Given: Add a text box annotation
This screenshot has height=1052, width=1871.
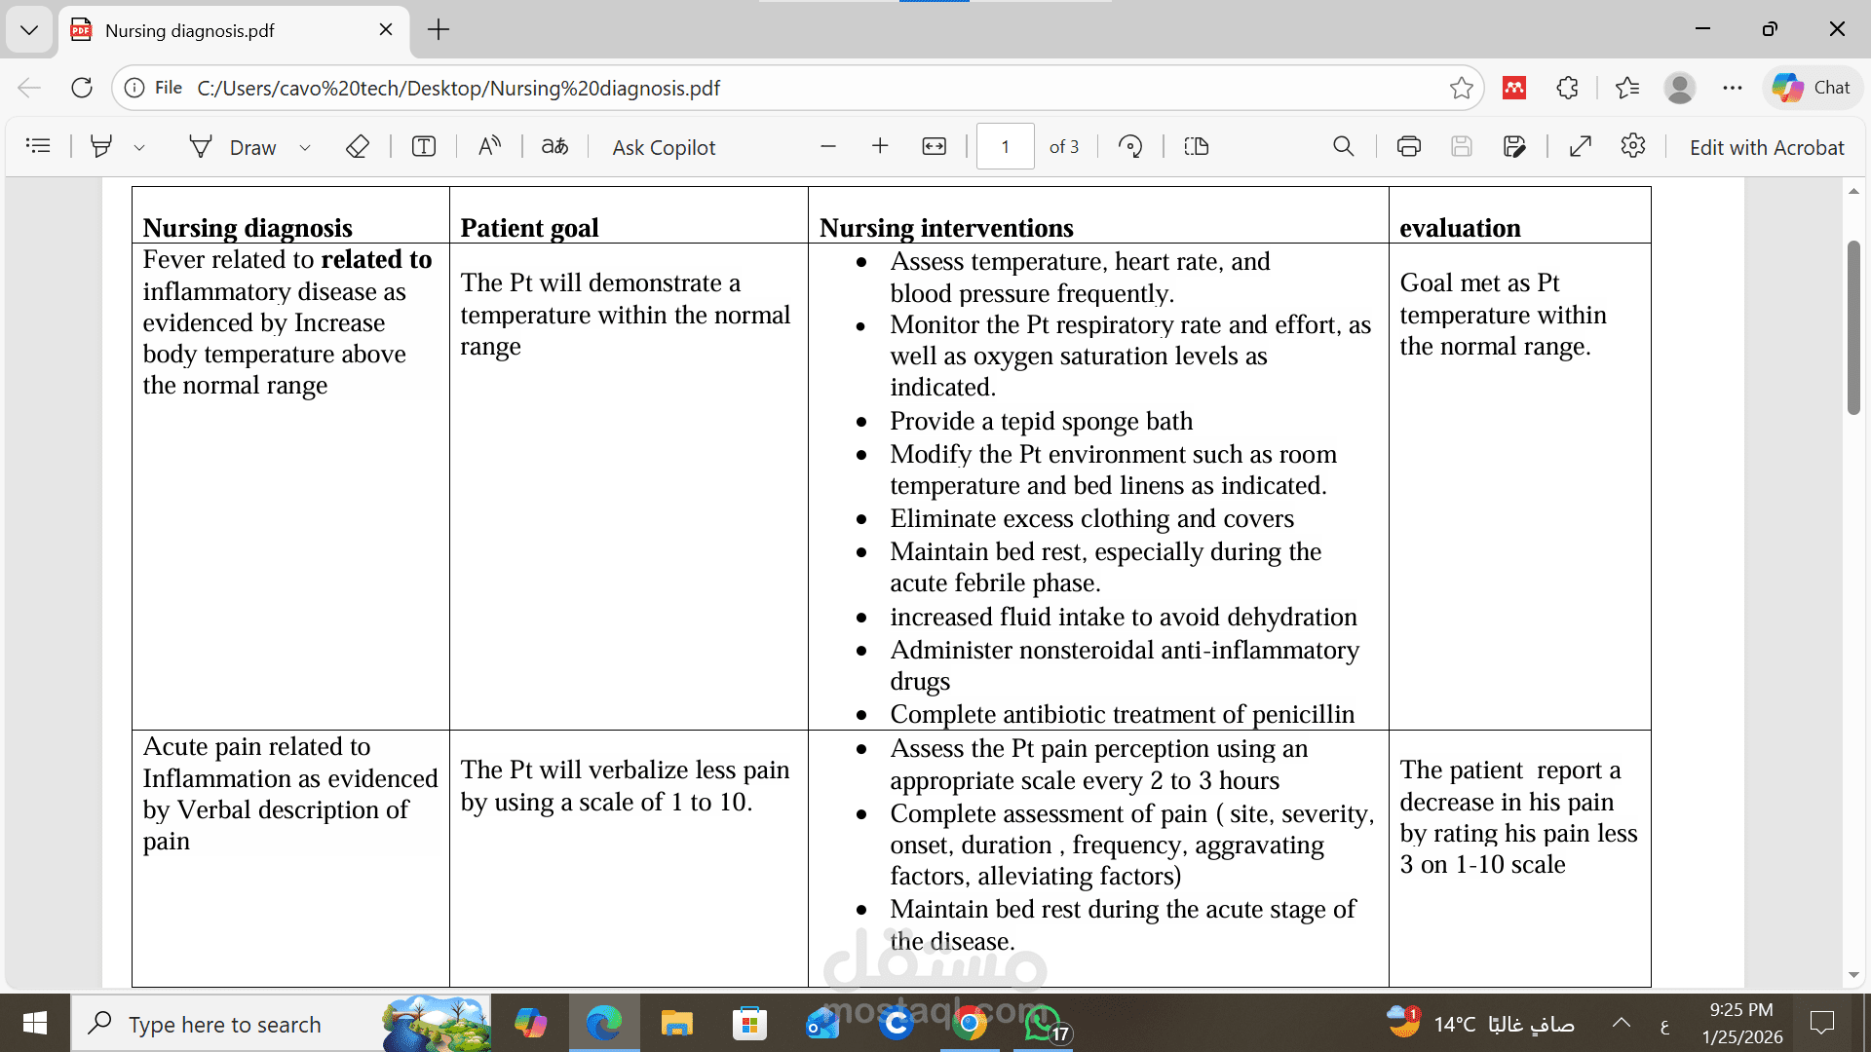Looking at the screenshot, I should 424,146.
